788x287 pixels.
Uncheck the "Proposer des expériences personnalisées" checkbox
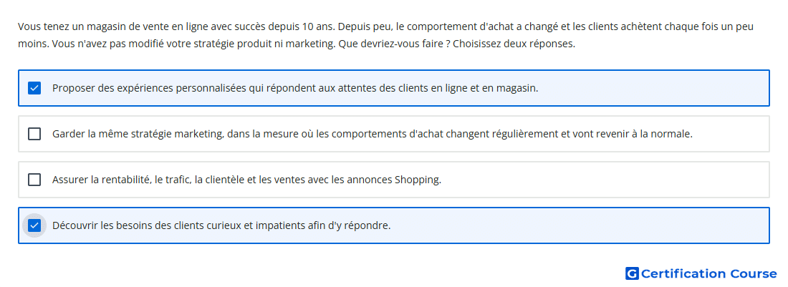point(34,88)
